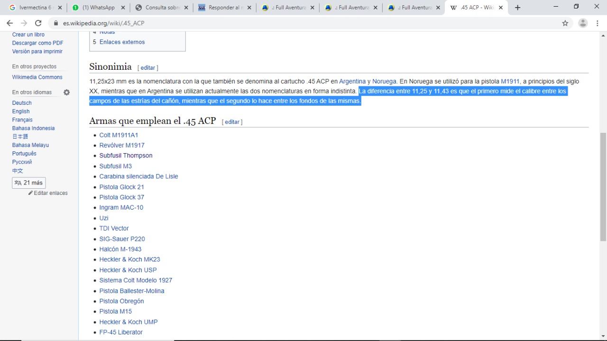Switch article to Français
The image size is (607, 341).
[x=22, y=120]
